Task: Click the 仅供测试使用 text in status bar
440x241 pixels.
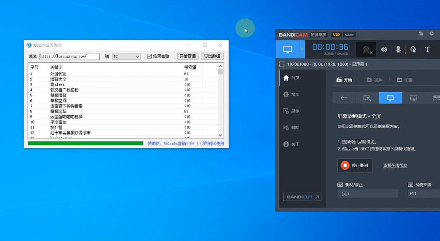Action: click(x=212, y=143)
